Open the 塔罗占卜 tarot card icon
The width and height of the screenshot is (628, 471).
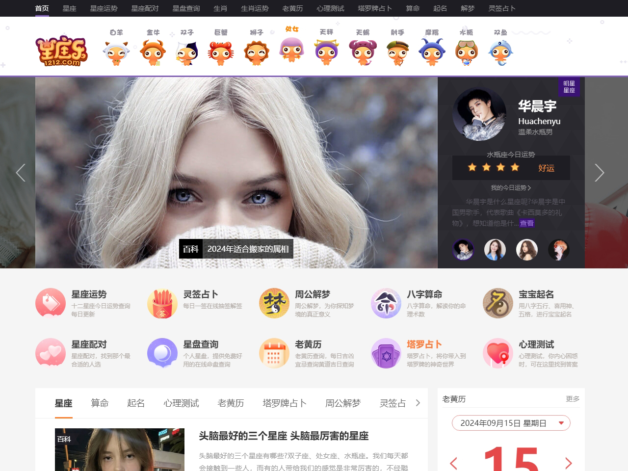[386, 353]
